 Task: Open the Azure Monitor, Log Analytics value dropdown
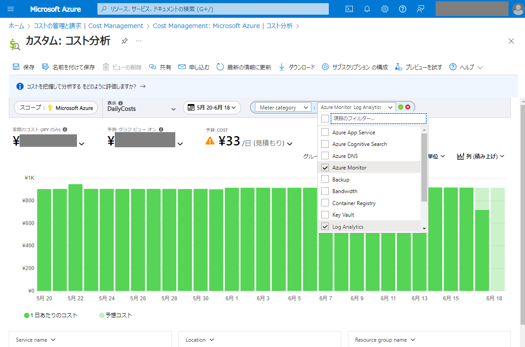(x=356, y=107)
